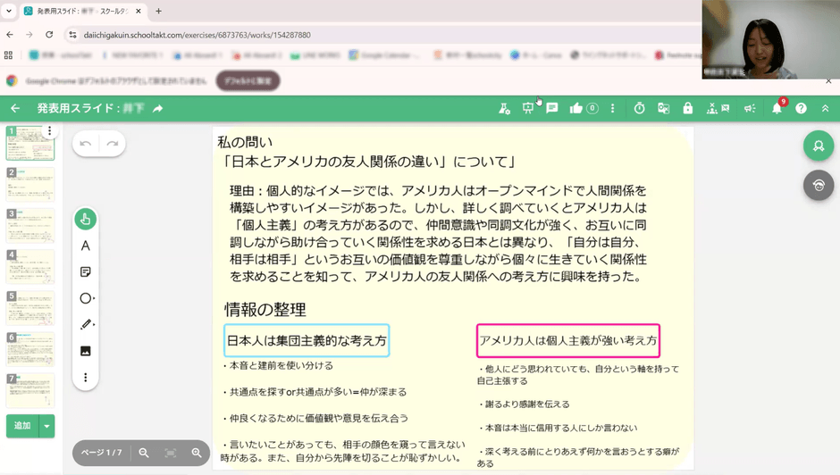
Task: Click browser back arrow
Action: (x=10, y=35)
